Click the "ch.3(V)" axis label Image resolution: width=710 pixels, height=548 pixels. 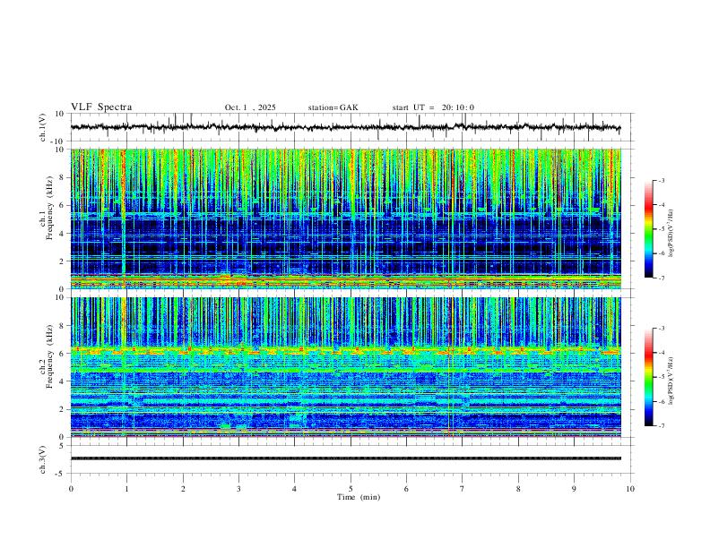click(x=43, y=459)
